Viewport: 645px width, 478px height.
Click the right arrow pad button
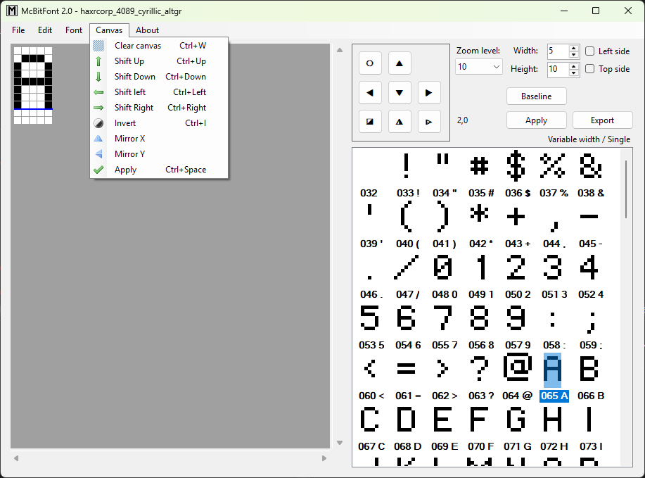(x=429, y=93)
